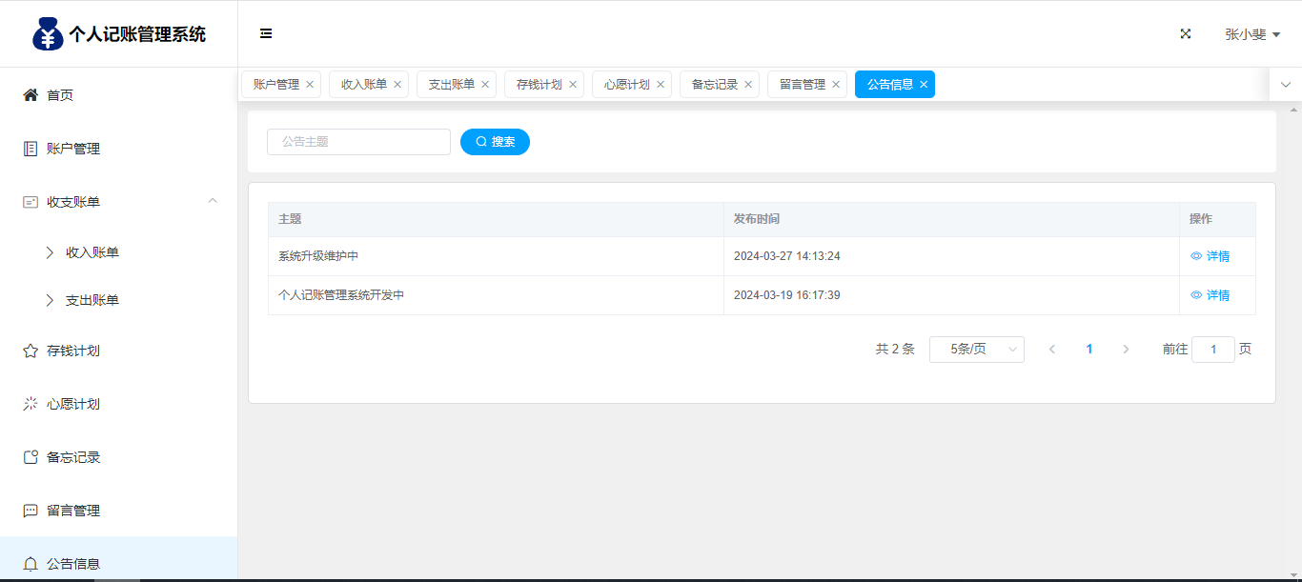View details of 个人记账管理系统开发中 announcement
Image resolution: width=1302 pixels, height=582 pixels.
click(1210, 295)
